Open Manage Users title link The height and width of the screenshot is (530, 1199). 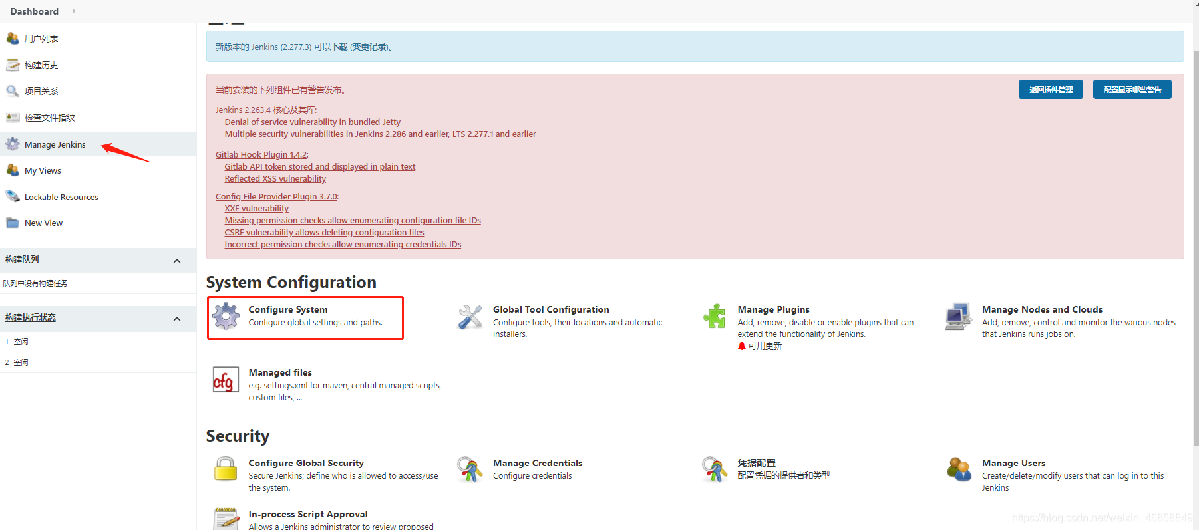point(1013,463)
